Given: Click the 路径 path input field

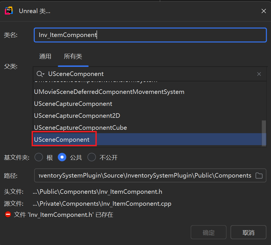Looking at the screenshot, I should pyautogui.click(x=150, y=176).
